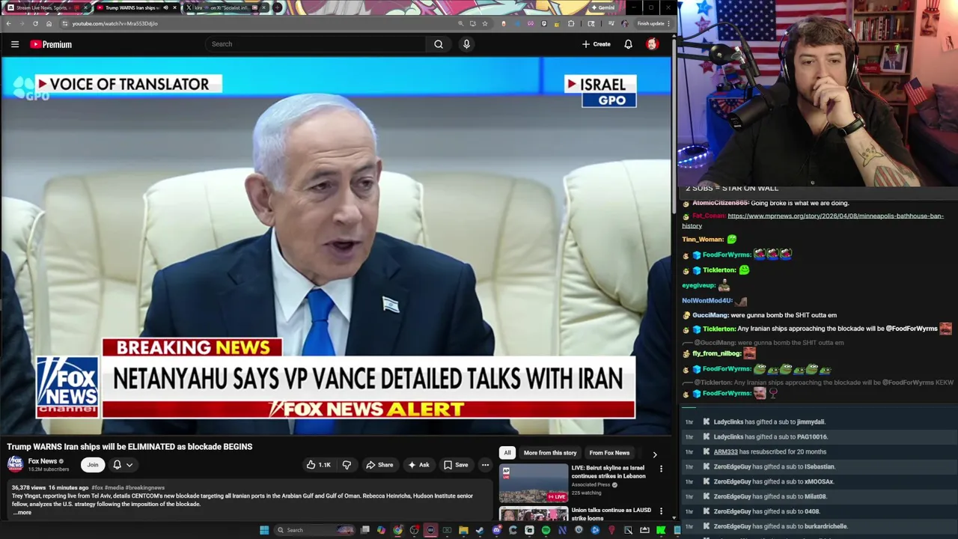Open the Chrome three-dot menu
Viewport: 958px width, 539px height.
(x=669, y=23)
